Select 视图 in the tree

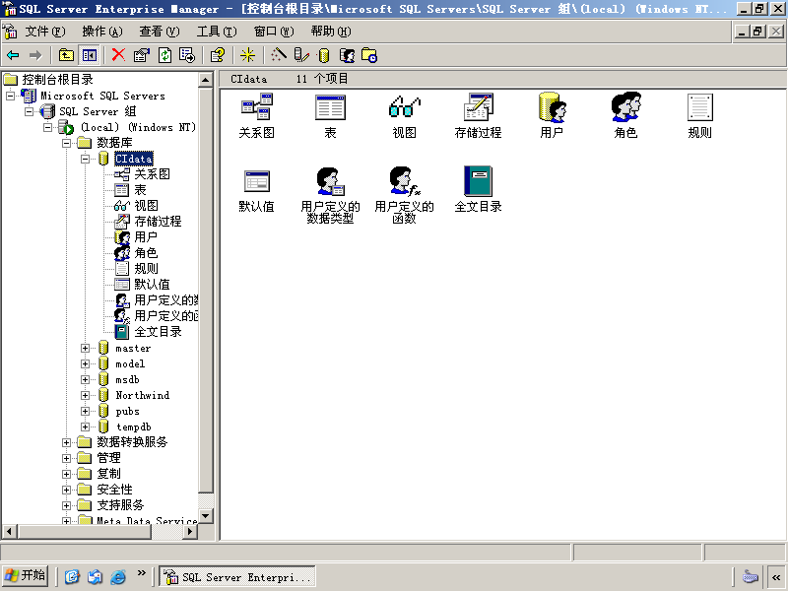pyautogui.click(x=146, y=206)
